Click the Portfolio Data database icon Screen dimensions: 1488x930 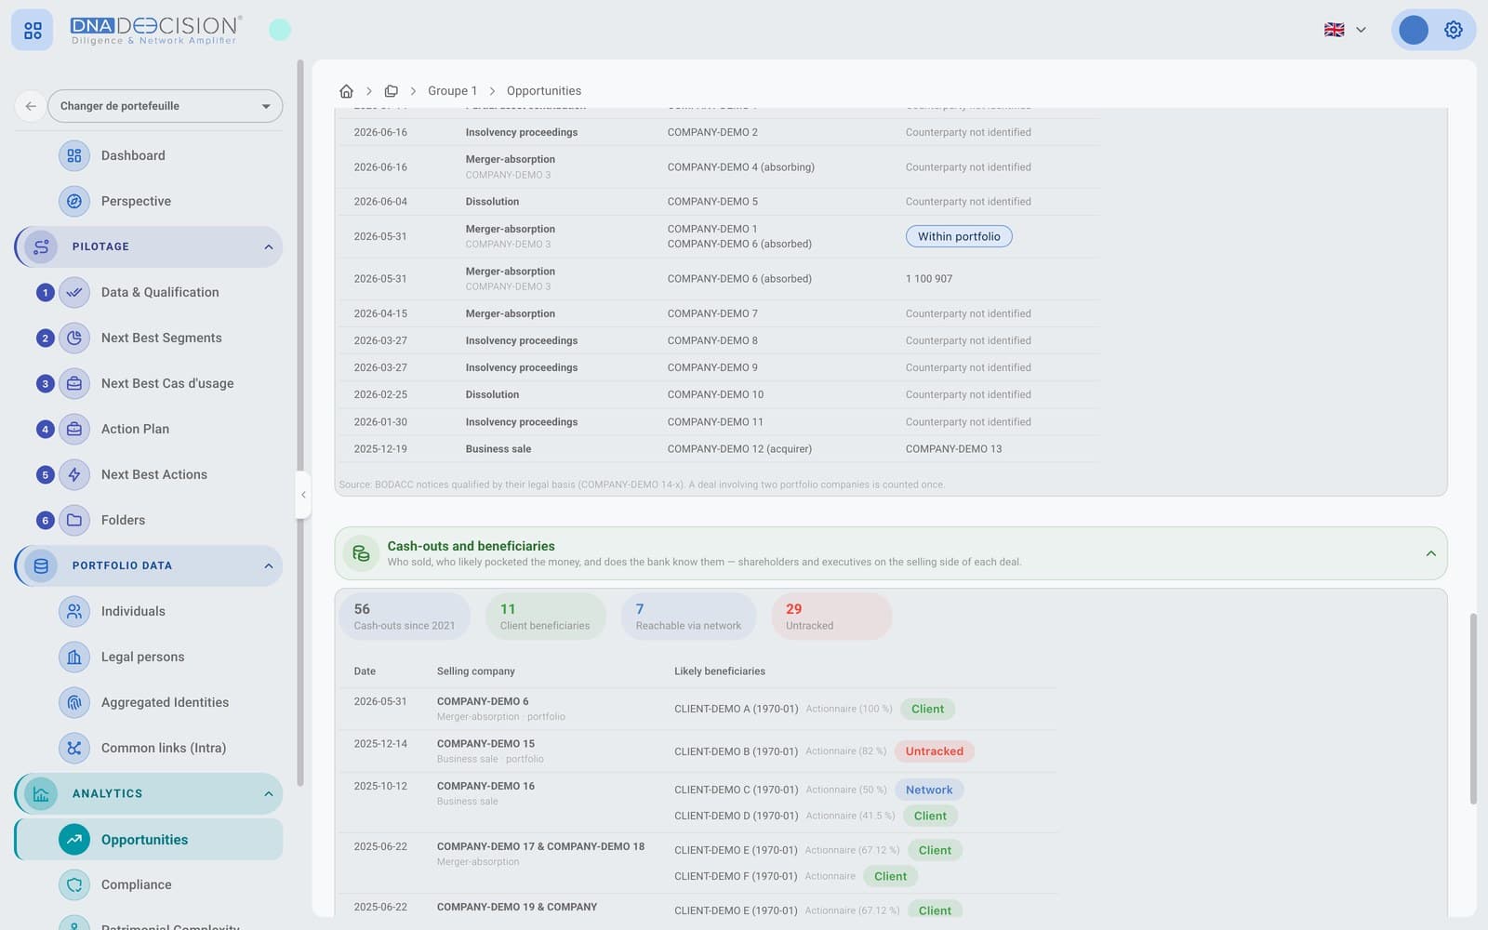tap(41, 565)
